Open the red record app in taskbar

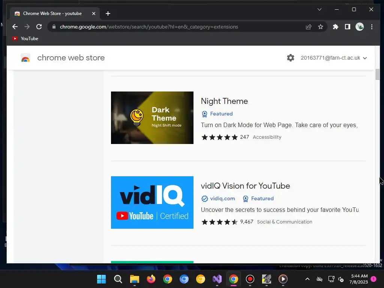(x=250, y=279)
